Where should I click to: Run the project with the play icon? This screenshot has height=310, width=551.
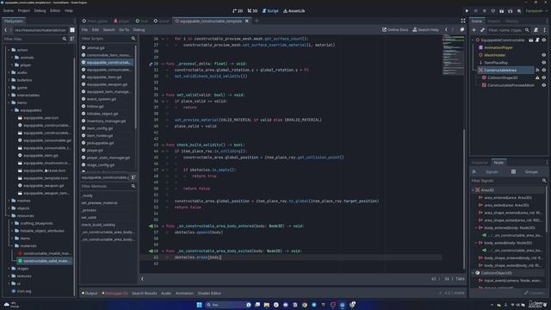[x=467, y=11]
